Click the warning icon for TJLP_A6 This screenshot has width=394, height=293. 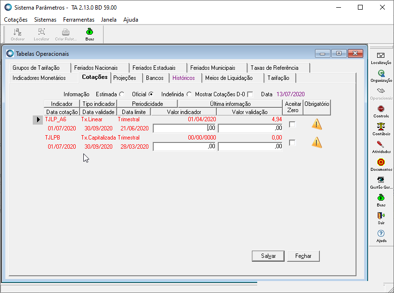pyautogui.click(x=316, y=124)
